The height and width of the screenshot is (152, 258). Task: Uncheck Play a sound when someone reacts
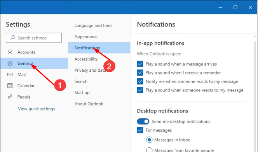point(140,90)
